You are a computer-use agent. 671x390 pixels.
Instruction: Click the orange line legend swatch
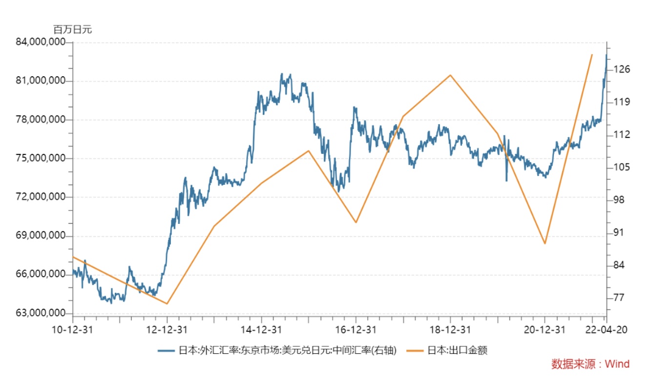[415, 350]
